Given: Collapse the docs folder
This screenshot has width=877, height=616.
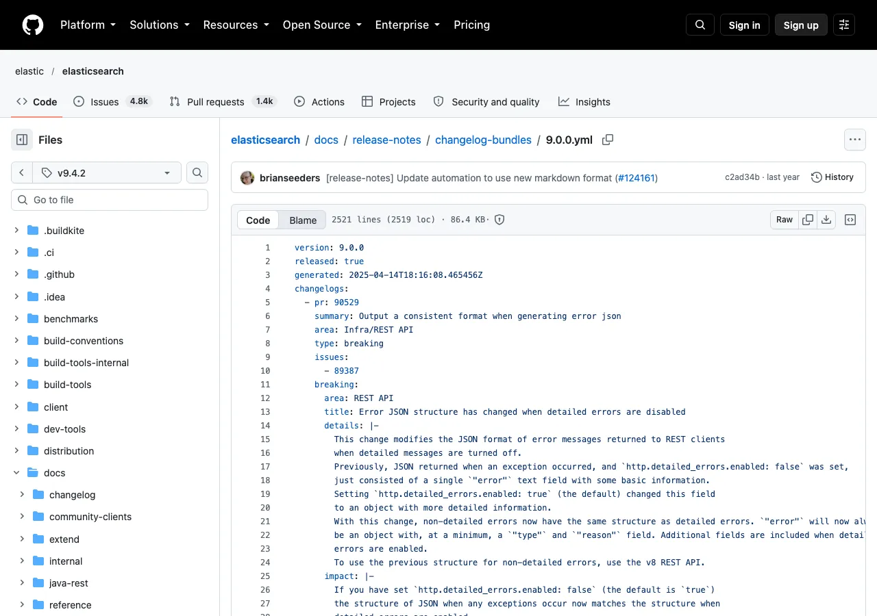Looking at the screenshot, I should pyautogui.click(x=16, y=472).
